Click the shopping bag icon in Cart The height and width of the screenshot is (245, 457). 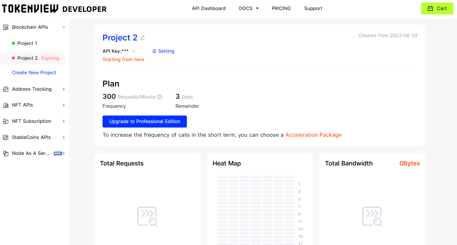click(x=430, y=8)
